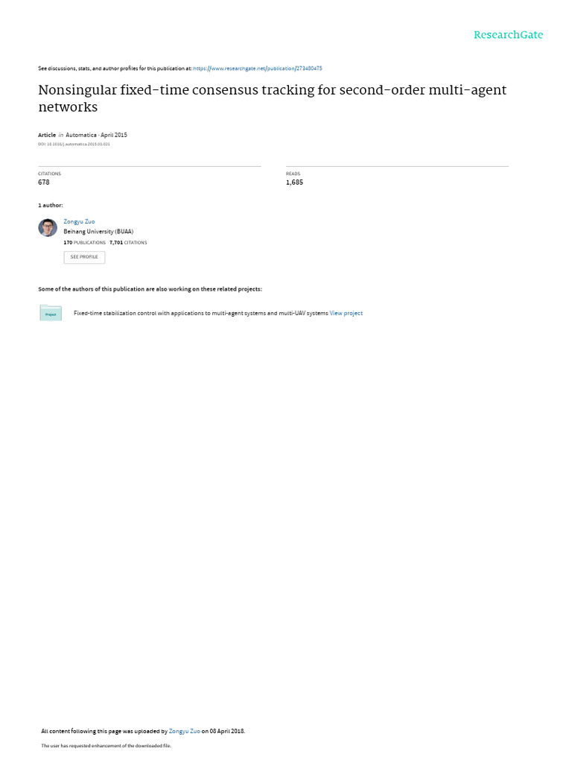Click the 'Article' type label

point(47,136)
